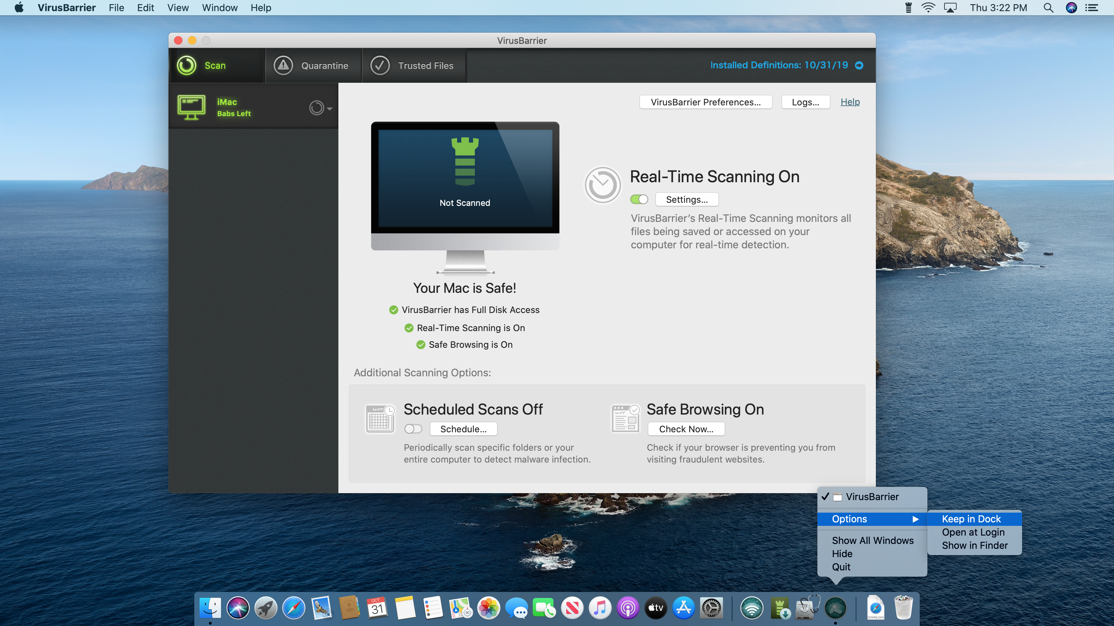Open Finder from the Dock
The height and width of the screenshot is (626, 1114).
click(210, 608)
